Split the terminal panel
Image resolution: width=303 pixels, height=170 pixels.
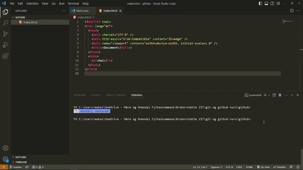pos(274,95)
